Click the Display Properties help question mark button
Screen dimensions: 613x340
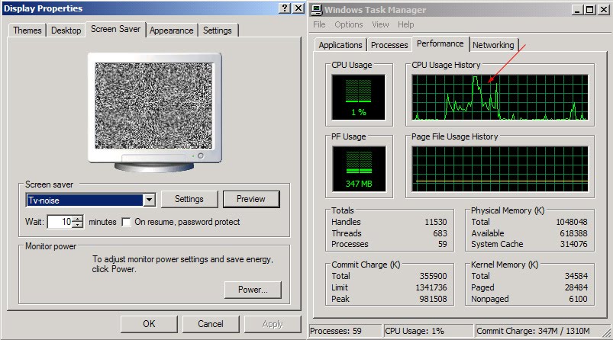click(285, 8)
